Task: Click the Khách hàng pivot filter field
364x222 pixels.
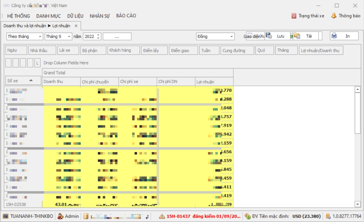Action: [124, 50]
